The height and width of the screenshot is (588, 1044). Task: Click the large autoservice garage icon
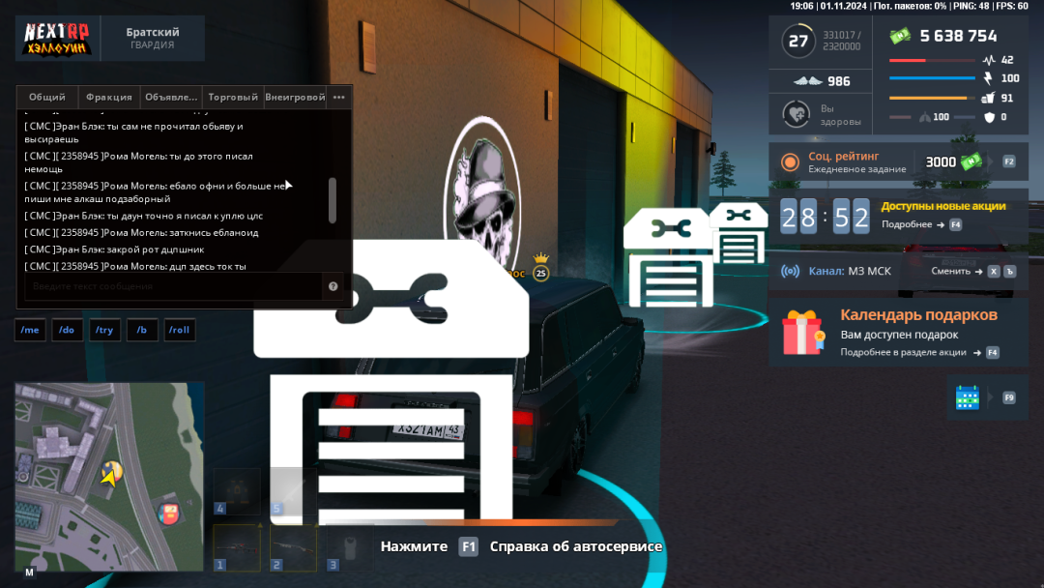[x=391, y=381]
